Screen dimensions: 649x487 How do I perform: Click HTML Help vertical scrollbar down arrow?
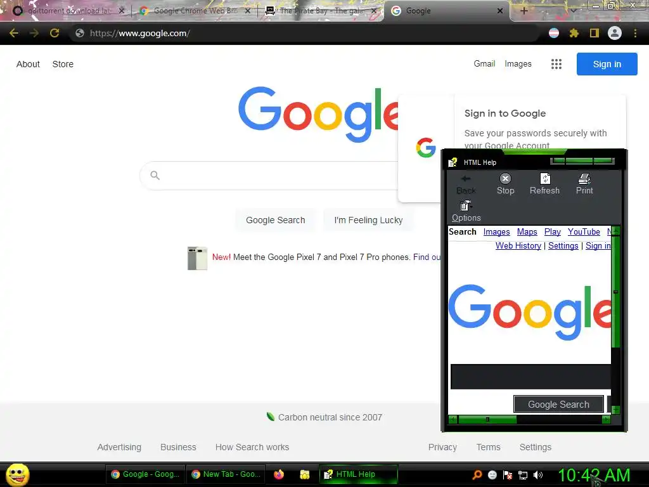pos(615,410)
